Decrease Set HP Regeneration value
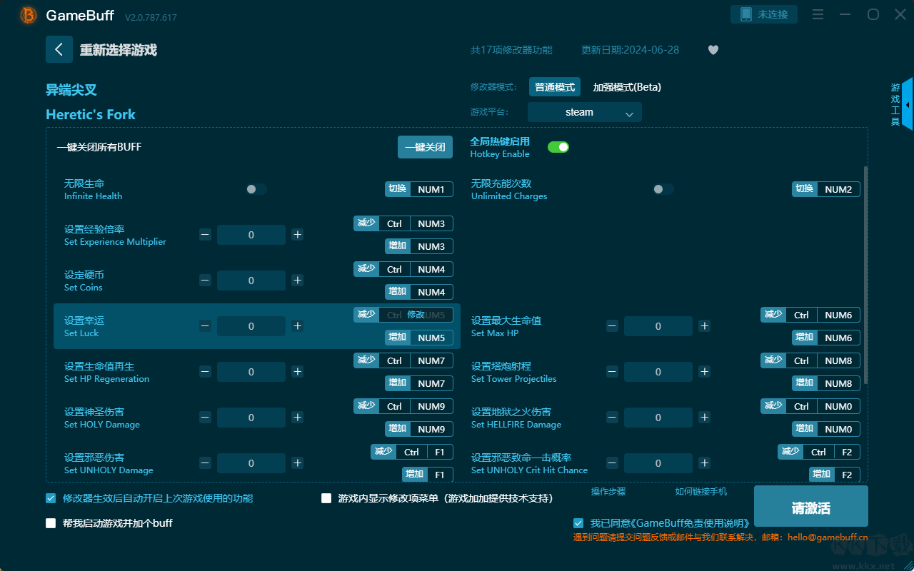The height and width of the screenshot is (571, 914). (205, 372)
